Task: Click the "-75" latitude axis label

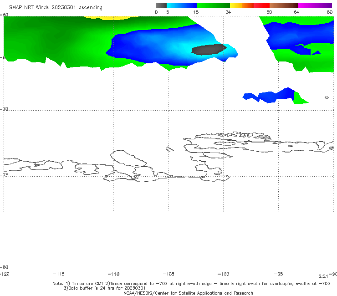Action: [x=4, y=175]
